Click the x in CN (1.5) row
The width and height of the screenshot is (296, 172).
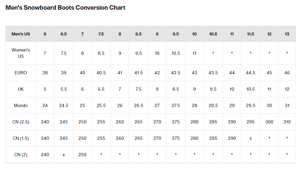pyautogui.click(x=251, y=139)
